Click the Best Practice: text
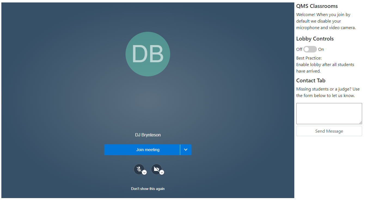 pos(309,58)
